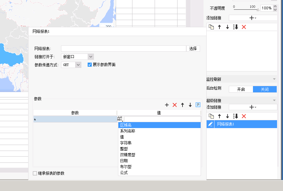Sort icon in upper link toolbar
The width and height of the screenshot is (283, 191).
click(235, 27)
